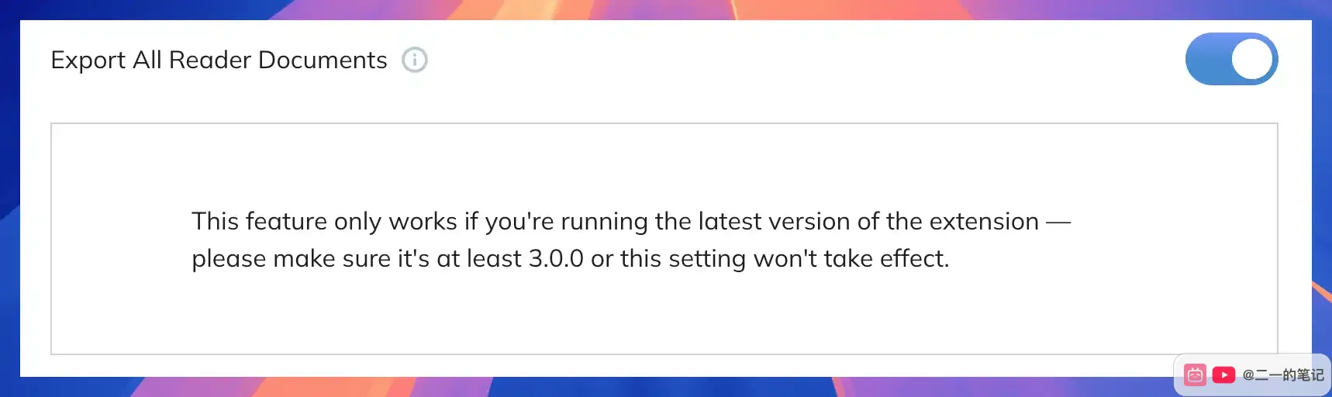The width and height of the screenshot is (1332, 397).
Task: Click the blue track of the toggle switch
Action: [x=1208, y=59]
